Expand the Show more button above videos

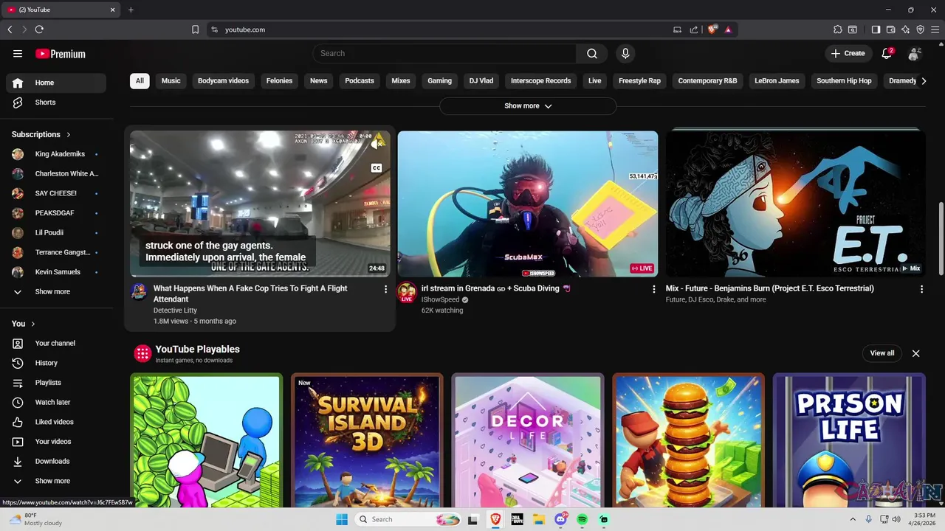(x=528, y=106)
